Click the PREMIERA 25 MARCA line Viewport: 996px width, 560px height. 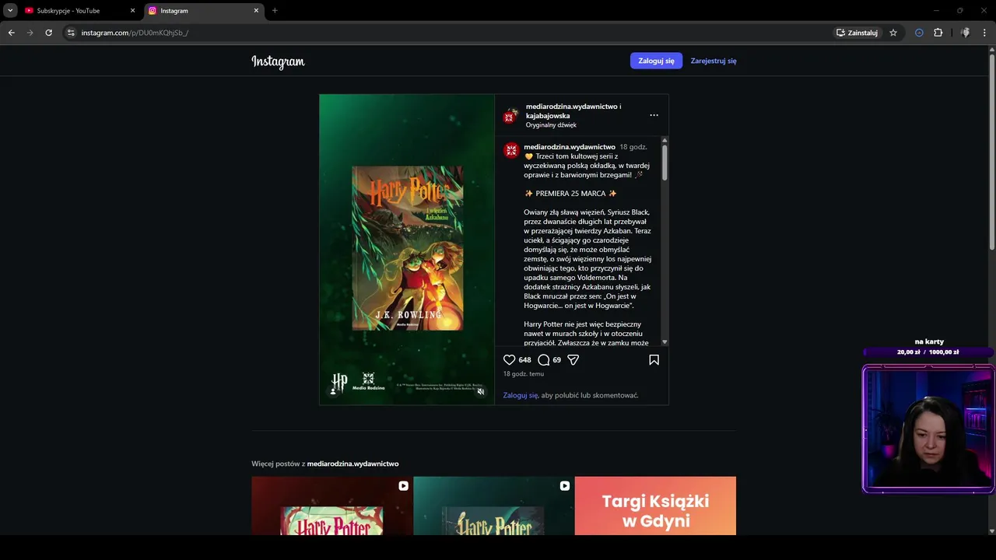coord(570,194)
